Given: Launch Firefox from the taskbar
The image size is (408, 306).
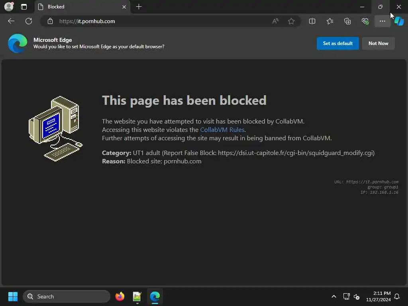Looking at the screenshot, I should [120, 296].
